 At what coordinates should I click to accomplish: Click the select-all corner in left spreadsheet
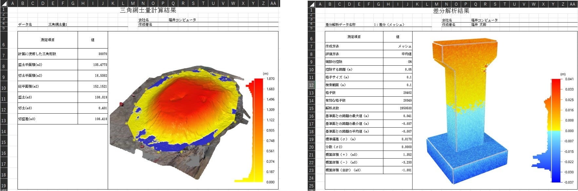4,4
